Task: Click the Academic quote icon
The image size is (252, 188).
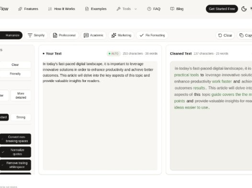Action: click(x=86, y=35)
